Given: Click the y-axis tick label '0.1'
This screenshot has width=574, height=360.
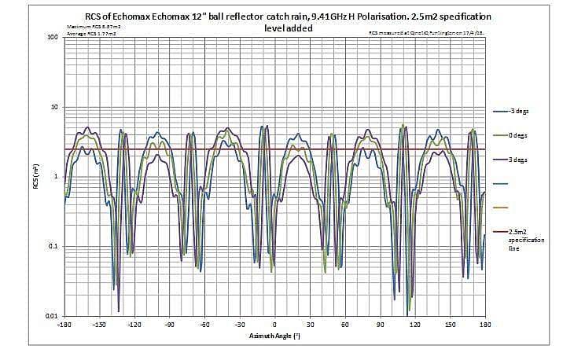Looking at the screenshot, I should (53, 246).
